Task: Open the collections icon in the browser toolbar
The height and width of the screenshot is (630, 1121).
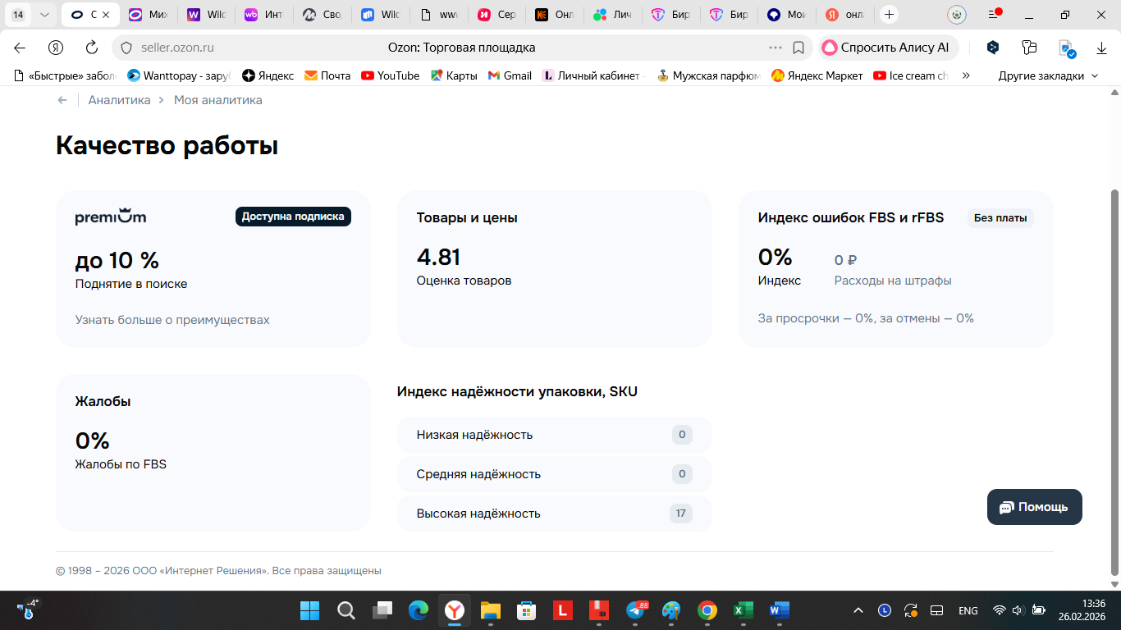Action: [1029, 48]
